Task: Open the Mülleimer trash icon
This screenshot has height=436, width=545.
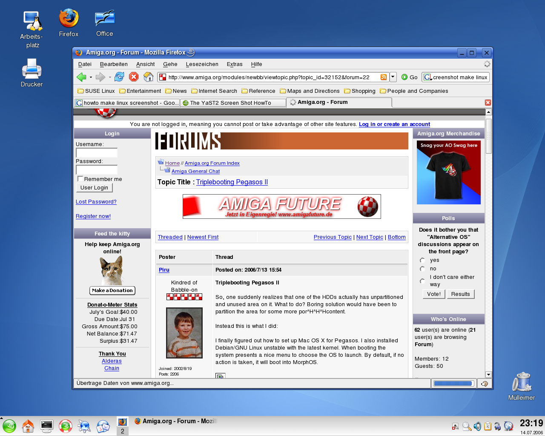Action: point(521,386)
